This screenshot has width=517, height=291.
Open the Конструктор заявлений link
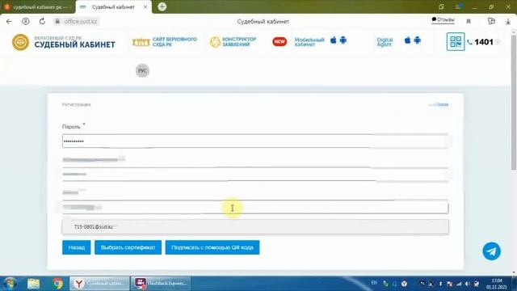pos(233,42)
